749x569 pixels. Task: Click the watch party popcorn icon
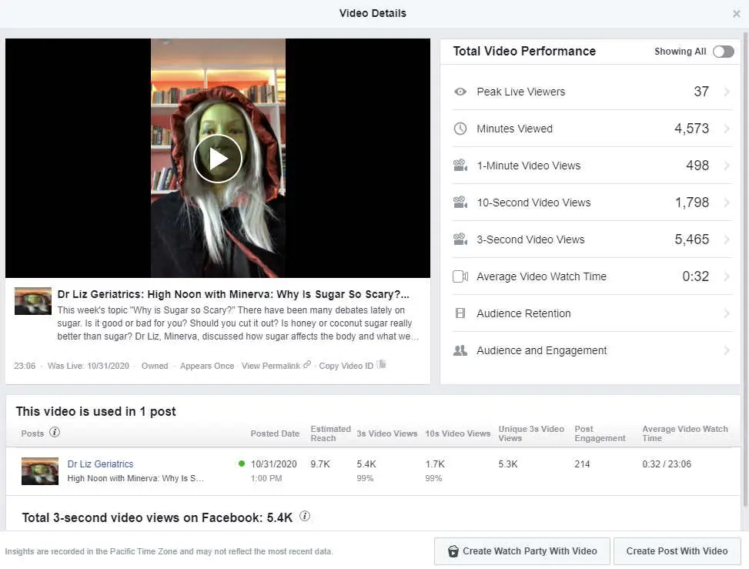453,551
